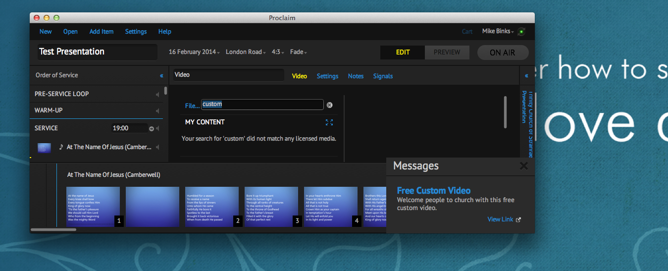Click the Video item title field
668x271 pixels.
(228, 75)
